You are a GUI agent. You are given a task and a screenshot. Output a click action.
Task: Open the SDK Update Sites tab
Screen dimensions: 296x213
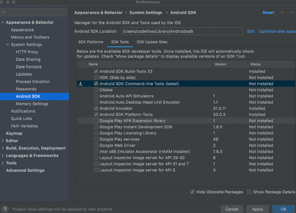point(152,42)
